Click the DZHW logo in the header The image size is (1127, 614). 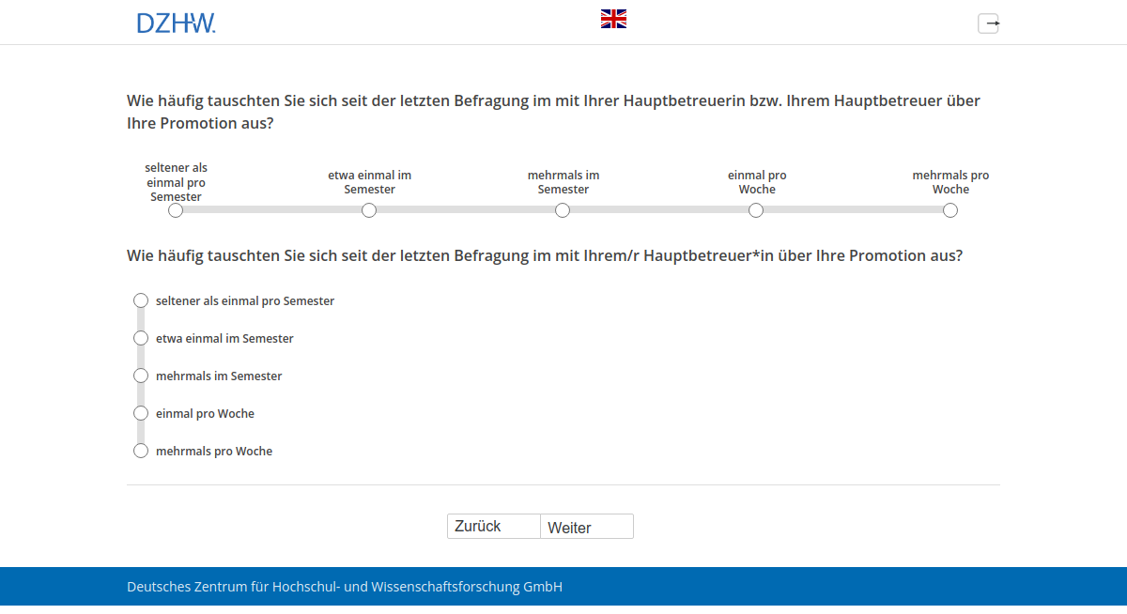tap(176, 22)
